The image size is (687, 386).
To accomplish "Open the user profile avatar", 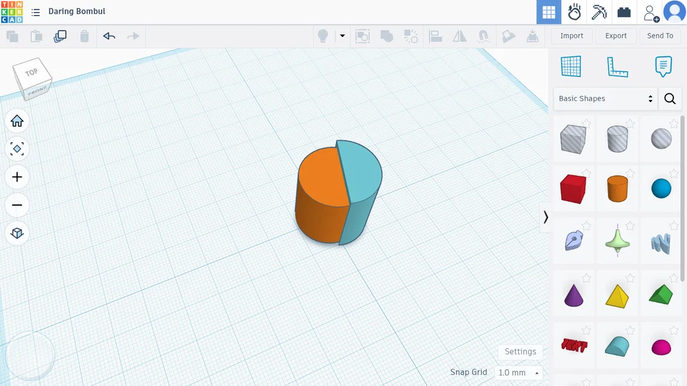I will (675, 12).
